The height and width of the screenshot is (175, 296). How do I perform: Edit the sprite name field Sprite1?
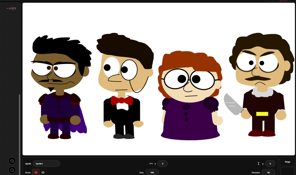point(46,164)
